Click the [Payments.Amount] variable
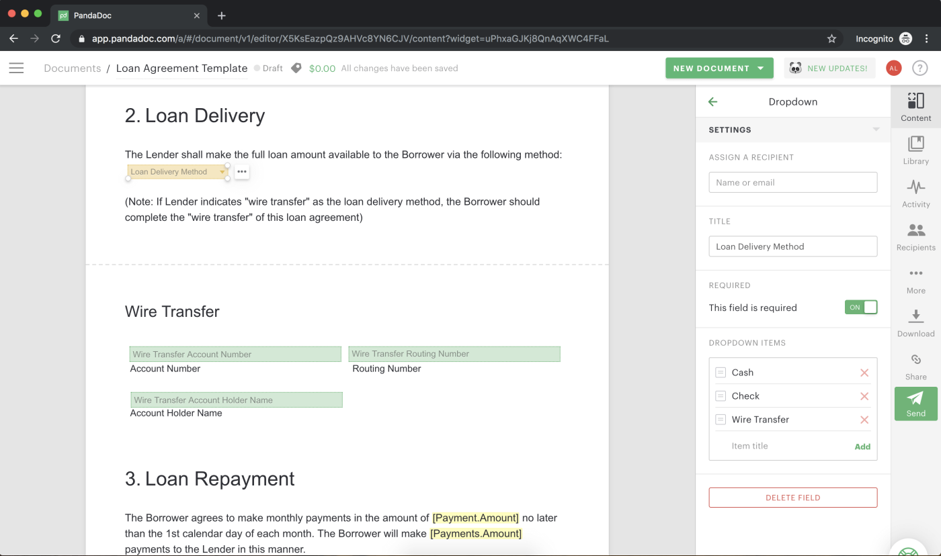 coord(476,533)
